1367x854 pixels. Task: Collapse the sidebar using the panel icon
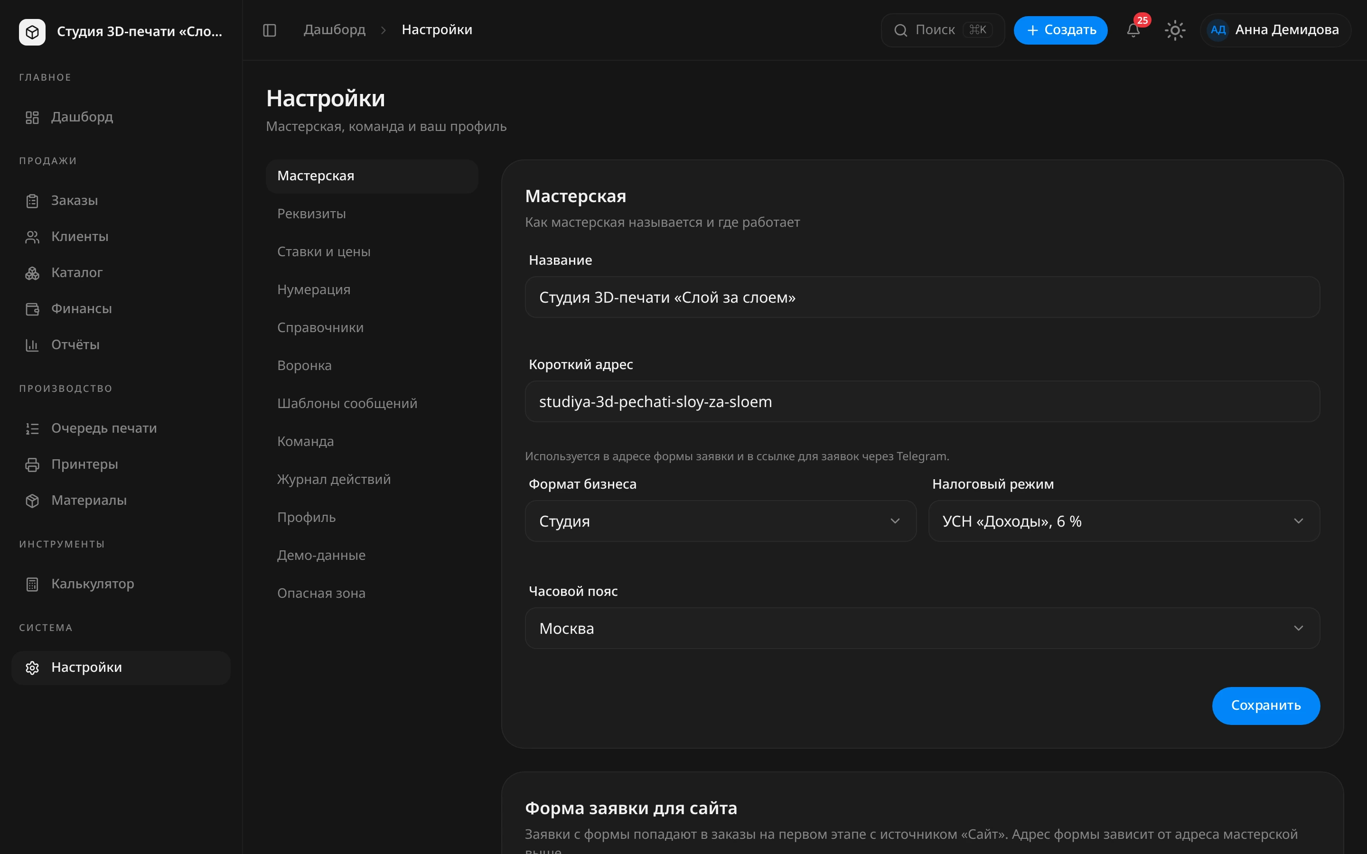(x=270, y=30)
